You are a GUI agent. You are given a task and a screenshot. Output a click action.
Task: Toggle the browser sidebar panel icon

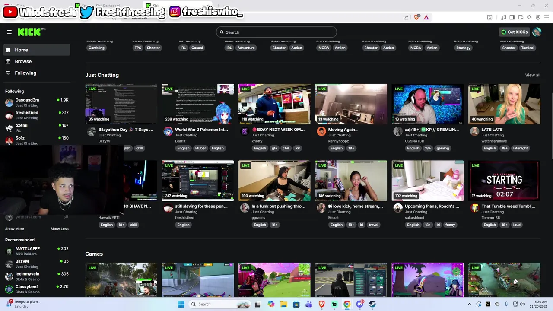point(512,17)
